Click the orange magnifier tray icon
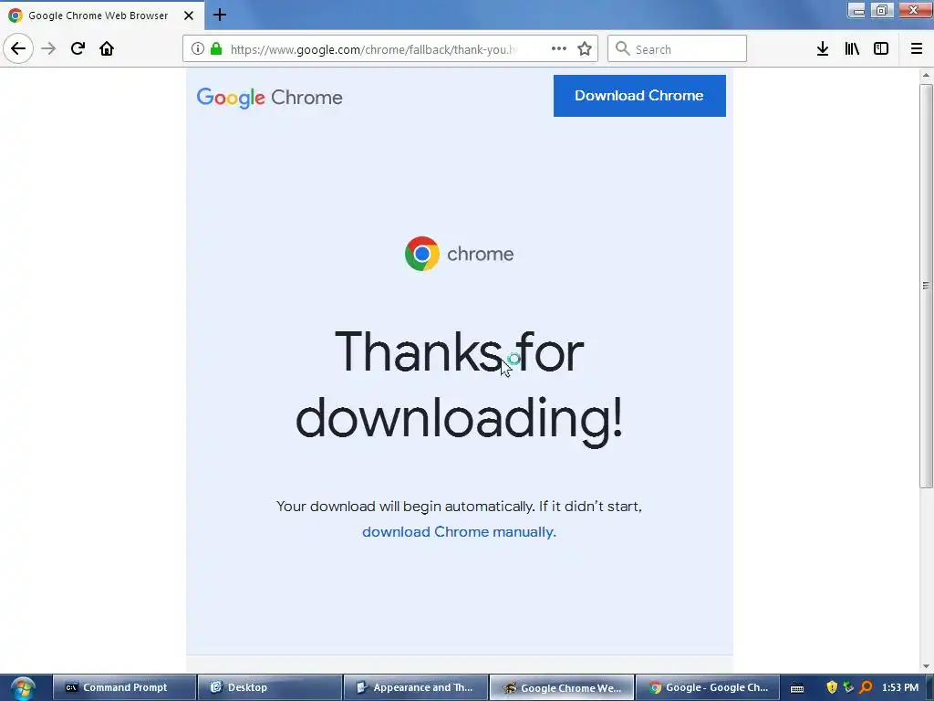The image size is (934, 701). [867, 687]
